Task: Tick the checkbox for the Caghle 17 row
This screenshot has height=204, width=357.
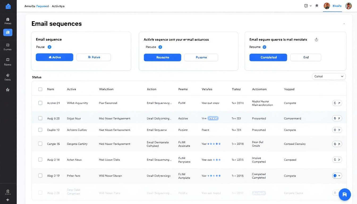Action: [x=40, y=130]
